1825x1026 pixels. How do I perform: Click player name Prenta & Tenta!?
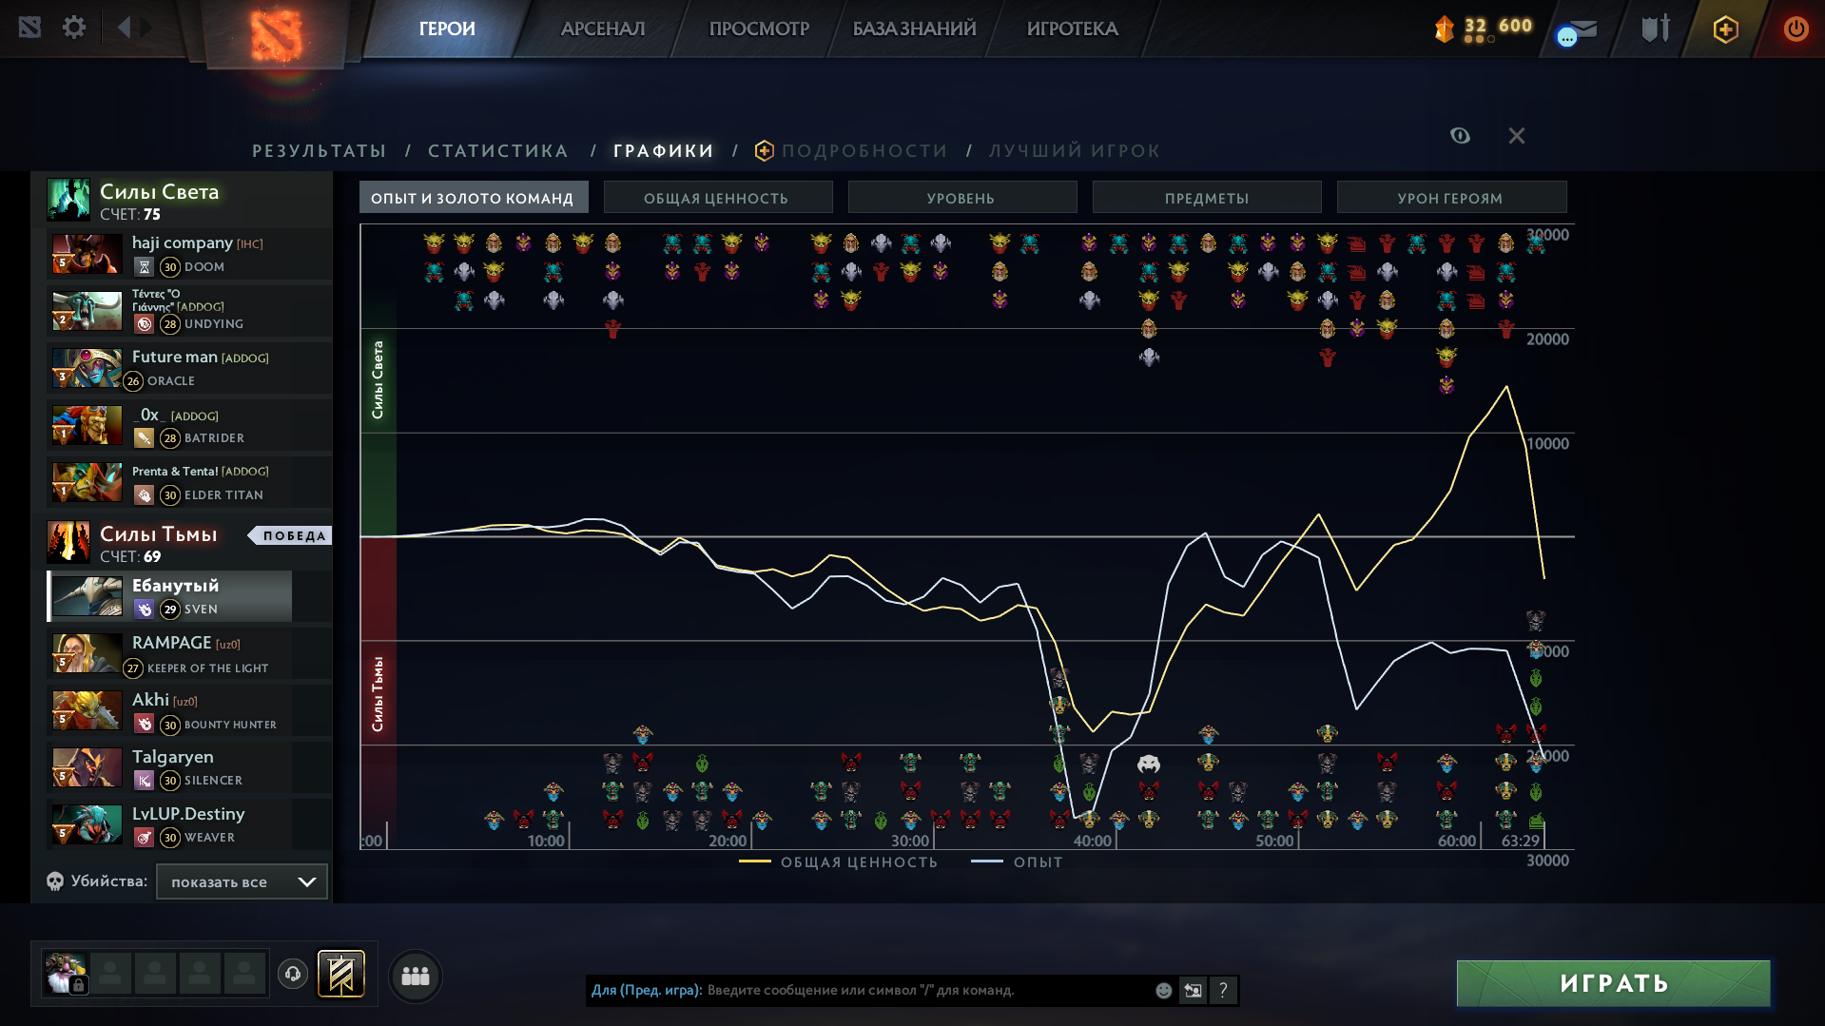click(175, 472)
